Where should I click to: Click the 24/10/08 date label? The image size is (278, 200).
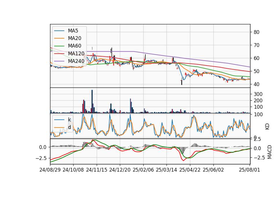[73, 170]
